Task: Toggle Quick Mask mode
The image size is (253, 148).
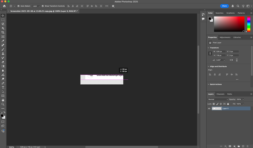Action: [x=3, y=122]
